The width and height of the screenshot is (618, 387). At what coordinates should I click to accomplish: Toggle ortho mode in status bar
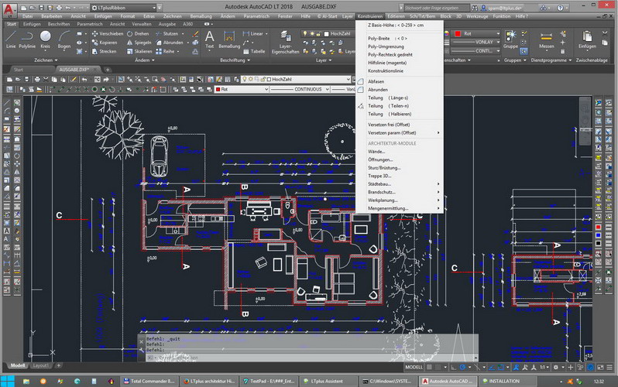pyautogui.click(x=454, y=368)
